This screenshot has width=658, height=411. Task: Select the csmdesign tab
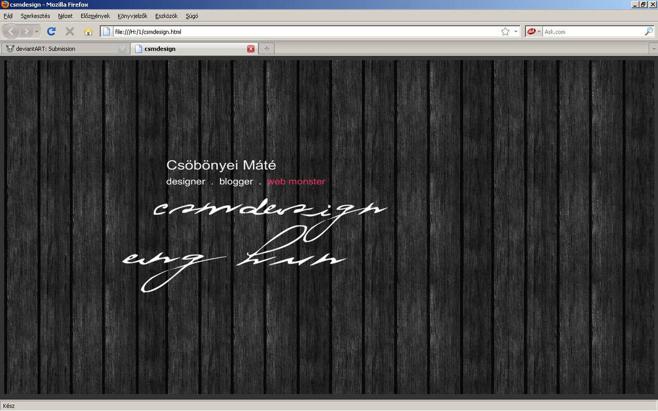coord(194,49)
